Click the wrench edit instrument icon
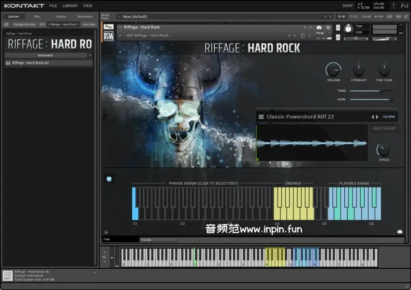The height and width of the screenshot is (290, 411). pos(109,27)
